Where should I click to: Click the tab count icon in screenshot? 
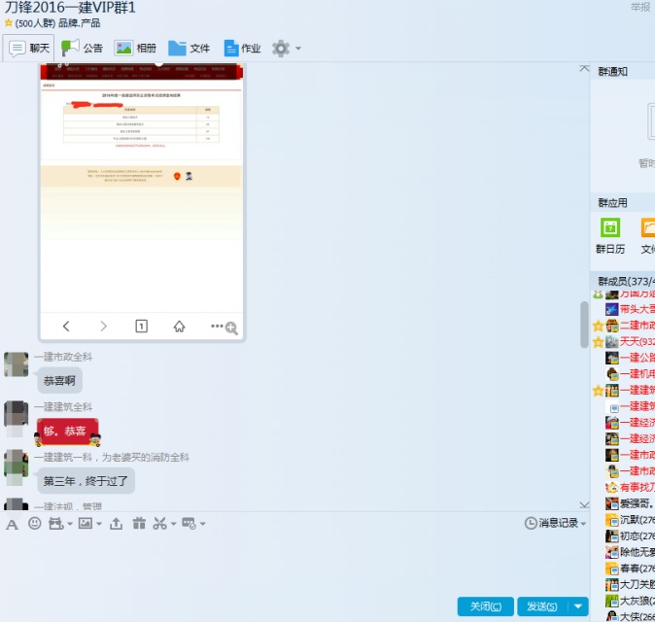click(x=141, y=326)
